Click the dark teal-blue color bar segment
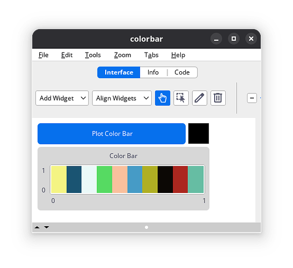The height and width of the screenshot is (268, 293). pos(74,180)
